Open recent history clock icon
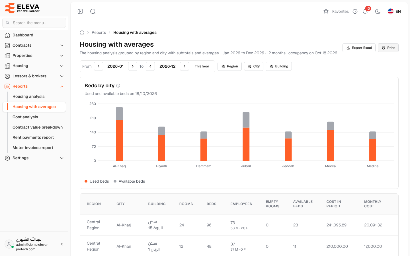Viewport: 410px width, 256px height. (355, 11)
